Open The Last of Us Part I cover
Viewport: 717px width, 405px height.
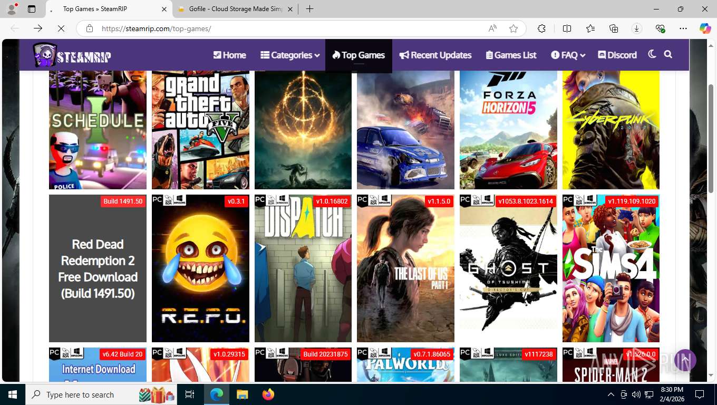[405, 268]
